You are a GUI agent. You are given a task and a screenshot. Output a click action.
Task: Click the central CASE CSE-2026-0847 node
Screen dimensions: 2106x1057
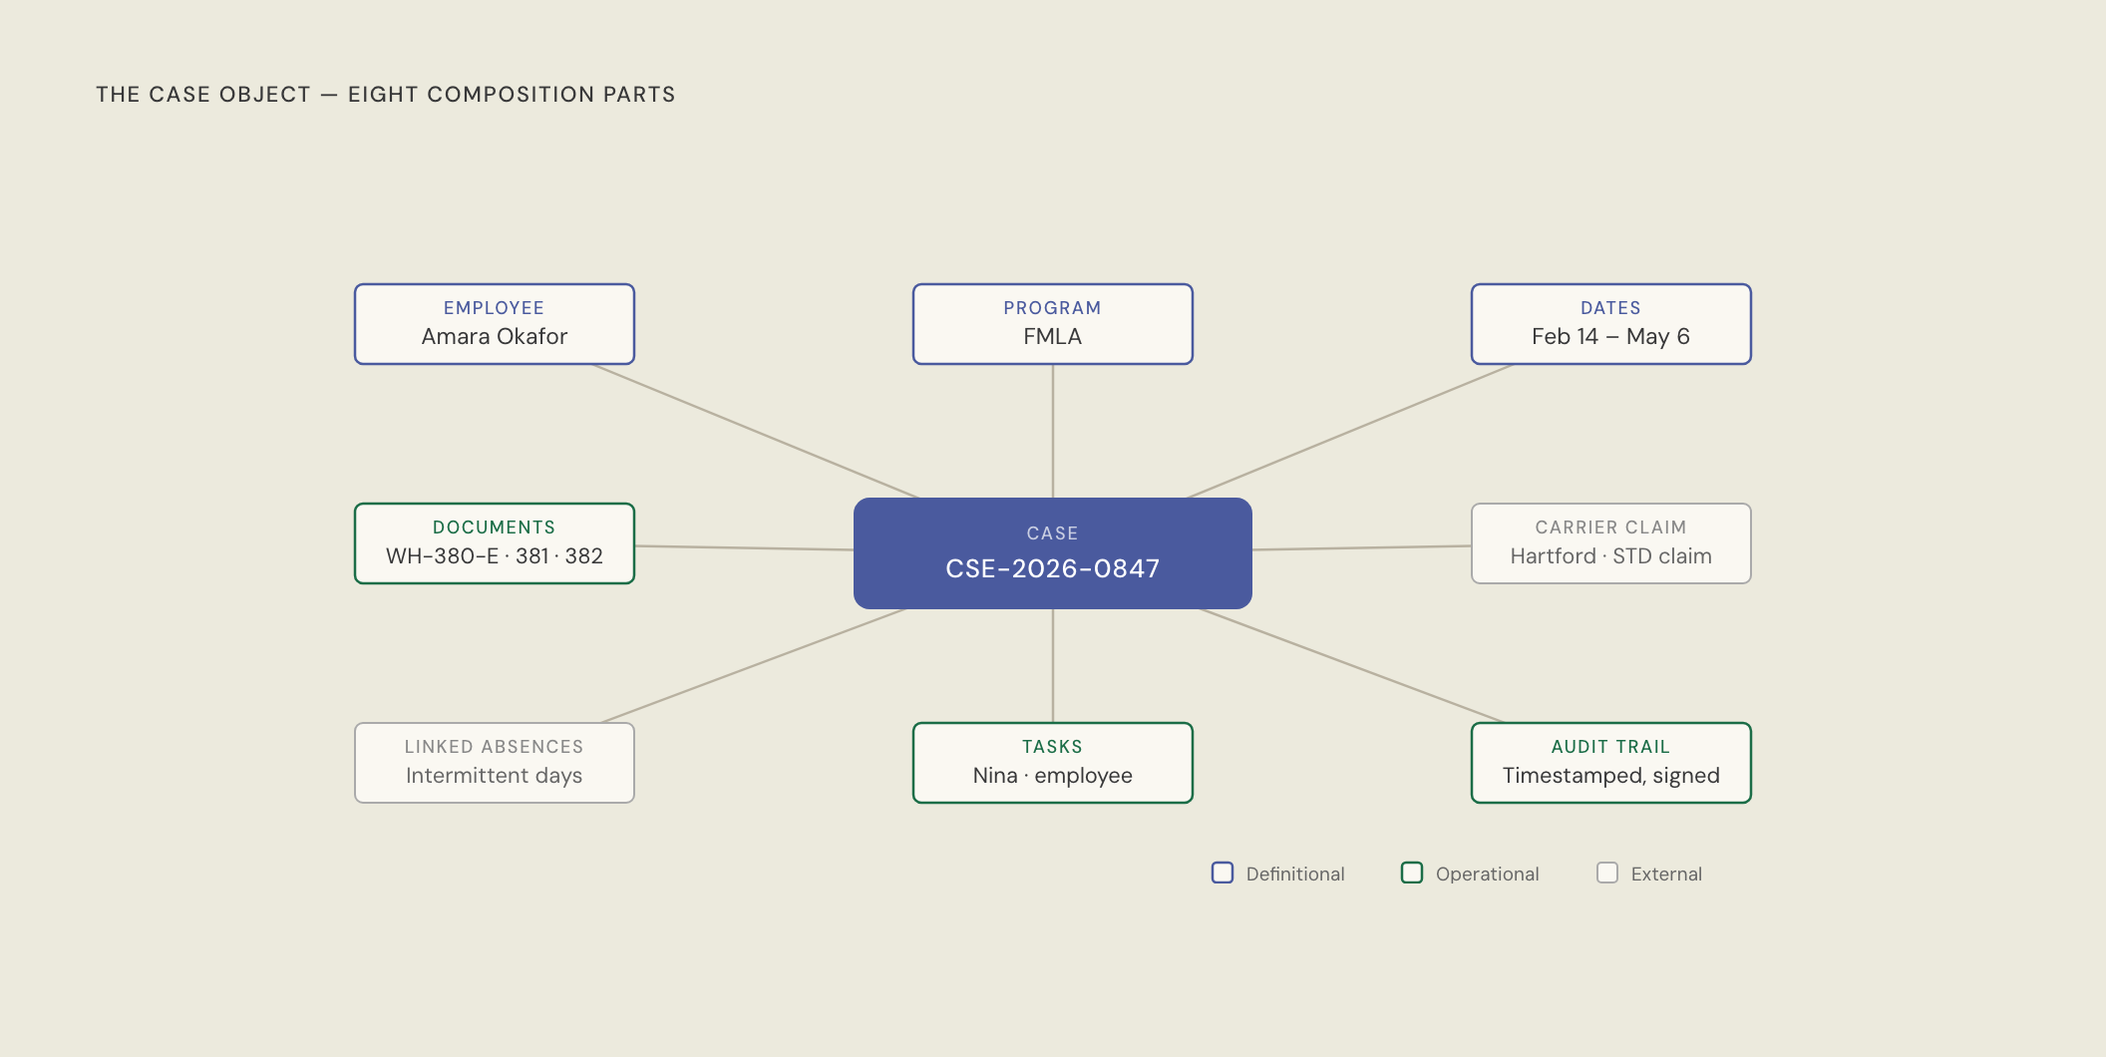point(1052,553)
